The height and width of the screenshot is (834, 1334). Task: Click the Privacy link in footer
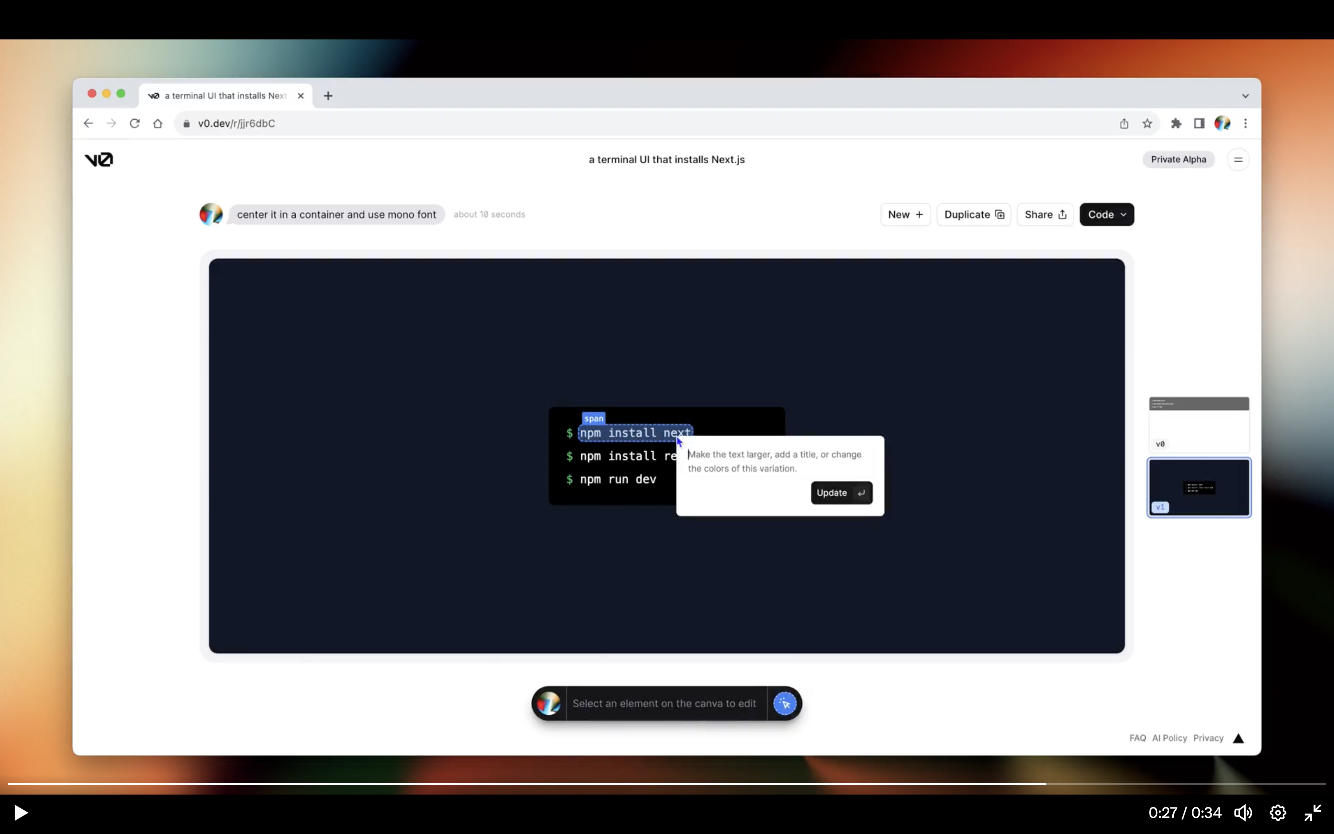click(x=1208, y=738)
